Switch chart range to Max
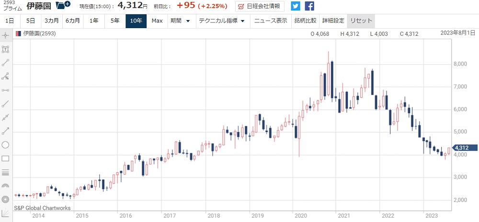479x222 pixels. coord(157,21)
